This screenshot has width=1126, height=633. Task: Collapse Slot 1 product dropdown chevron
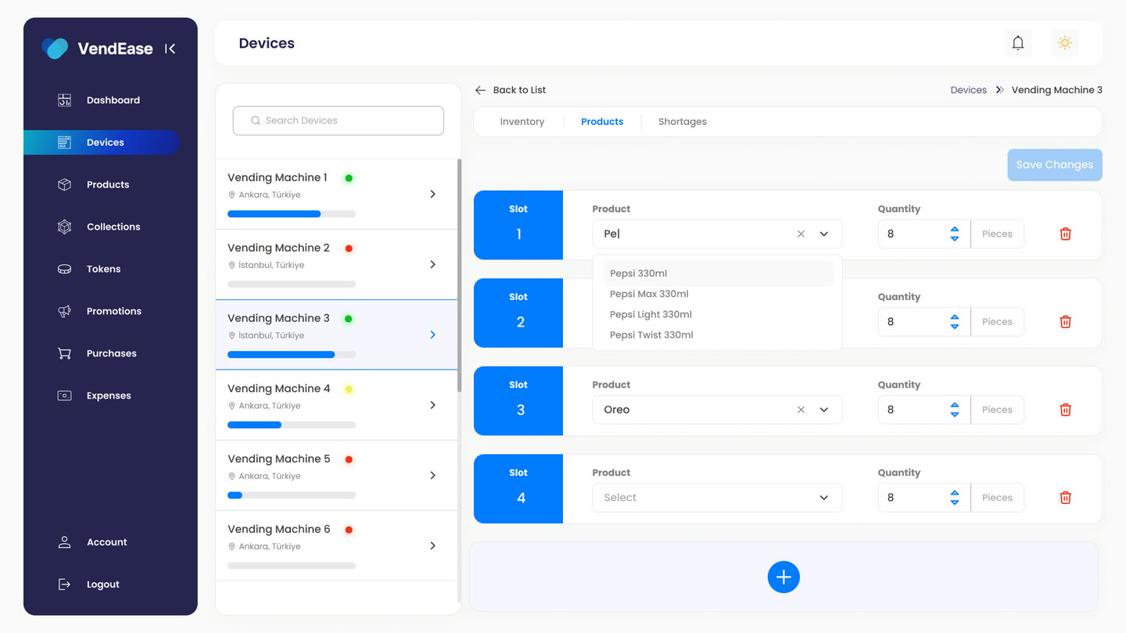coord(824,234)
